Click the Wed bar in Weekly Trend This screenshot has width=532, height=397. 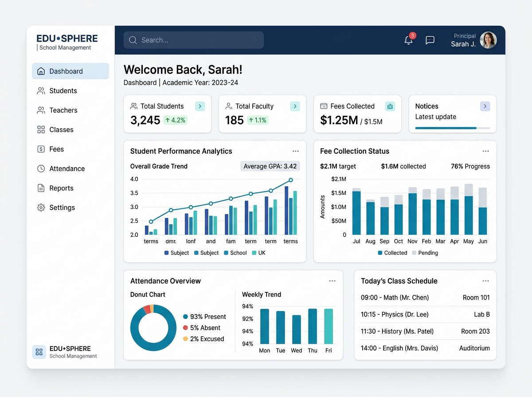pos(297,330)
